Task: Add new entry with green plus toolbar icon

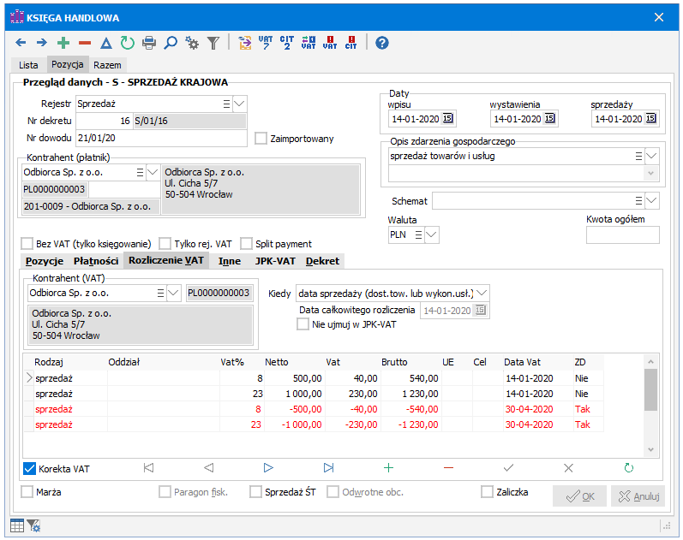Action: pos(63,43)
